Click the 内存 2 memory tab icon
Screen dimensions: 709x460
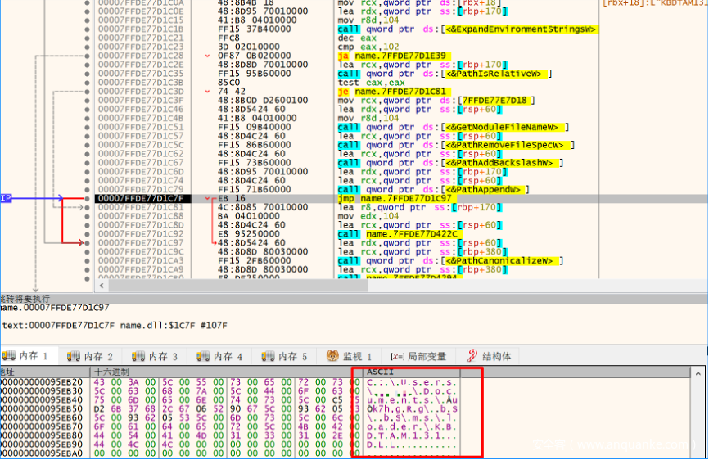click(x=75, y=356)
